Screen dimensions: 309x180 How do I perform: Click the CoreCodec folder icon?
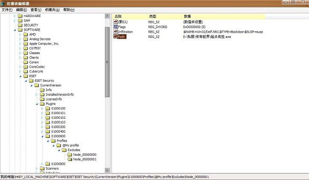[26, 67]
